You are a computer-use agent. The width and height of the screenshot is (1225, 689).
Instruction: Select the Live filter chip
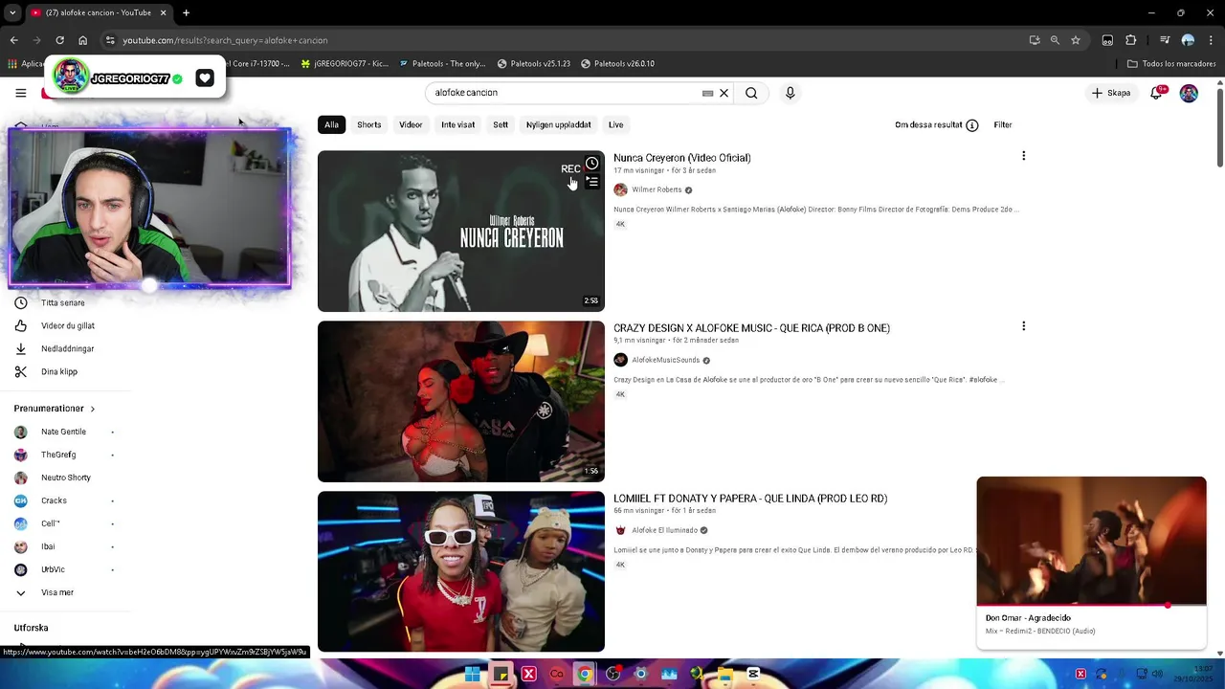pyautogui.click(x=615, y=124)
